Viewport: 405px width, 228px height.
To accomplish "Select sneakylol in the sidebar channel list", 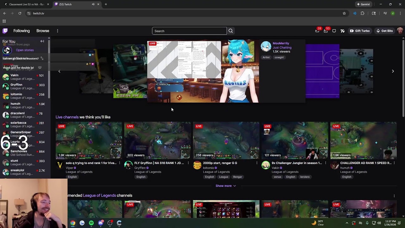I will tap(25, 172).
